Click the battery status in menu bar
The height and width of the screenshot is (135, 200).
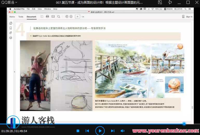(159, 9)
